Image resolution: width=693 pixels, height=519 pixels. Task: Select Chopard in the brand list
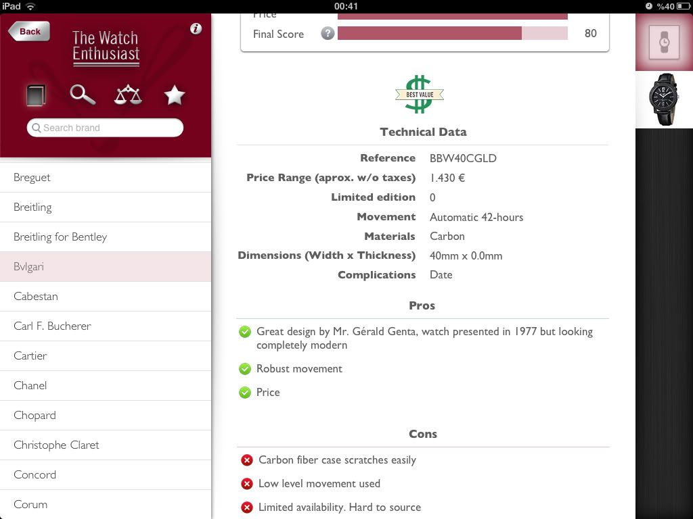pos(106,416)
